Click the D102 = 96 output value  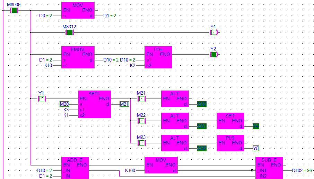click(x=302, y=170)
